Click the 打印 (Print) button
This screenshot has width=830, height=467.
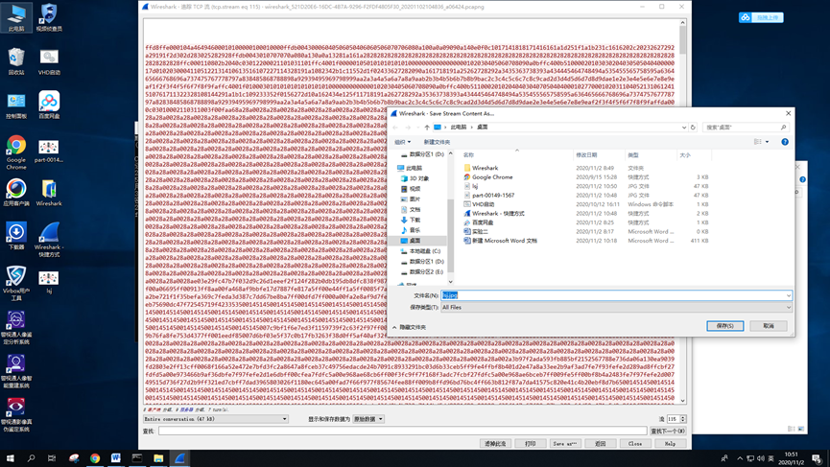[531, 444]
